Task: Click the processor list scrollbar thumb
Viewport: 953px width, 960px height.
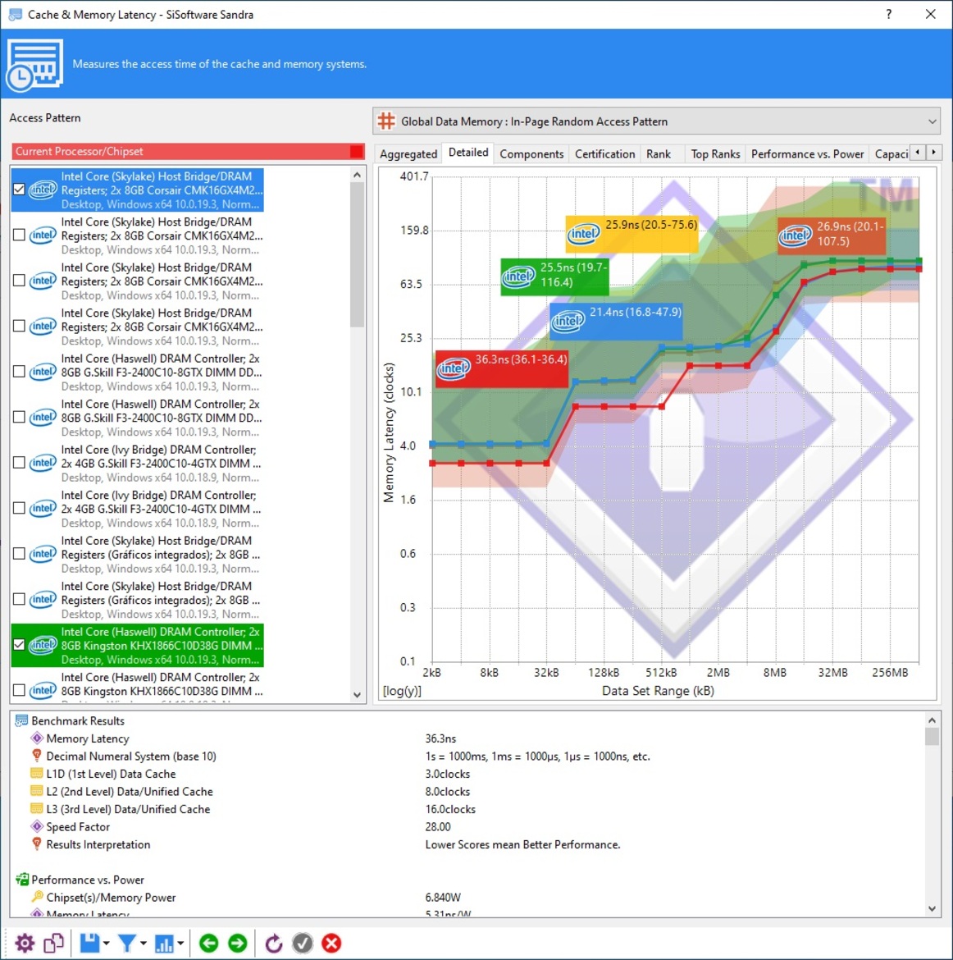Action: point(357,254)
